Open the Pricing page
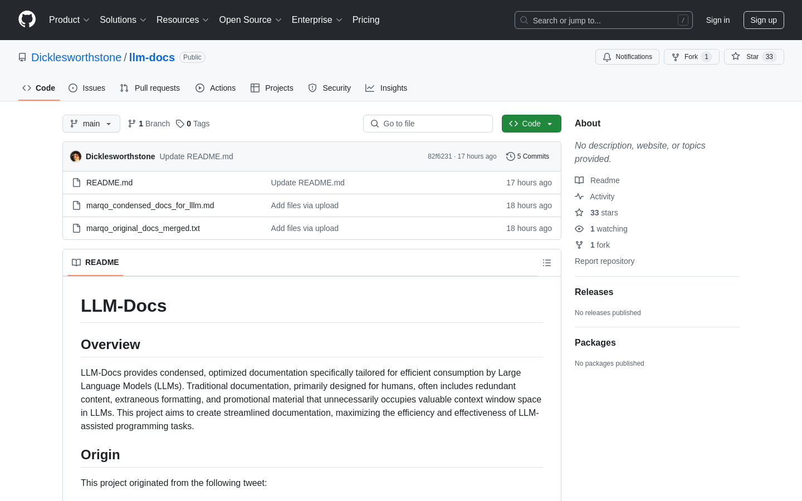Image resolution: width=802 pixels, height=501 pixels. click(366, 19)
